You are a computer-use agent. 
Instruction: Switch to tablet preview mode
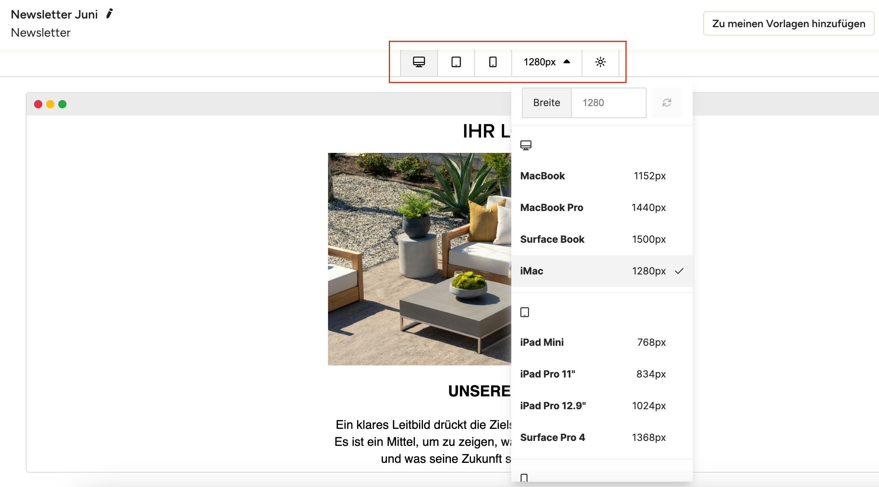tap(456, 62)
